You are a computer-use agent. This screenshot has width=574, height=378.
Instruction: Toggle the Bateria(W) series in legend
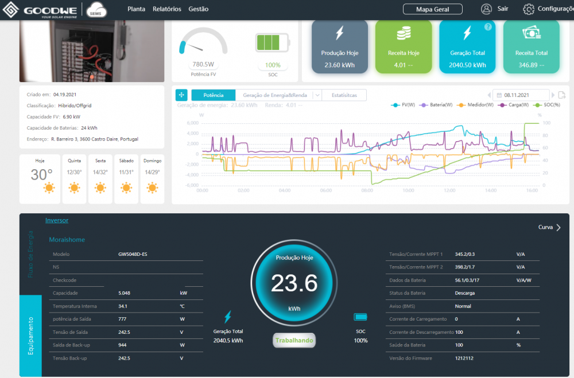(436, 105)
